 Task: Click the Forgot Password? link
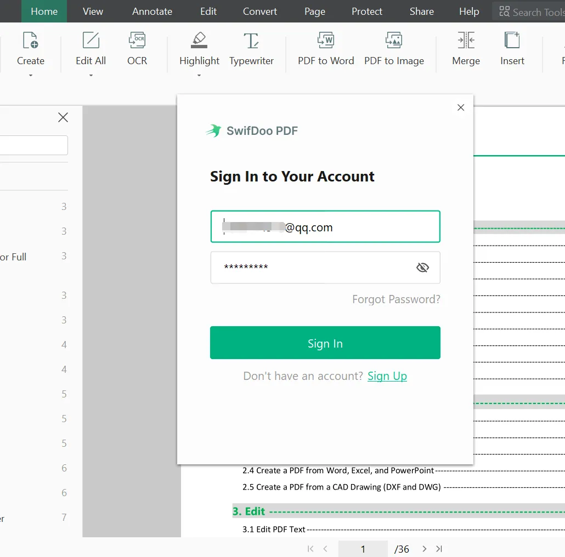click(x=396, y=299)
